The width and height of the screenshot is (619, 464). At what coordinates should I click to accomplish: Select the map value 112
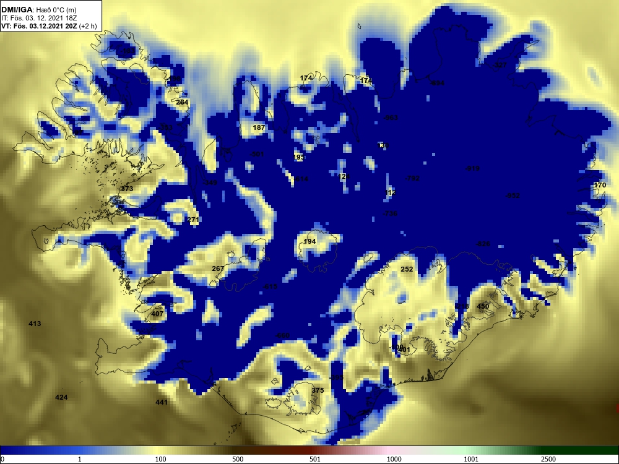[x=390, y=192]
